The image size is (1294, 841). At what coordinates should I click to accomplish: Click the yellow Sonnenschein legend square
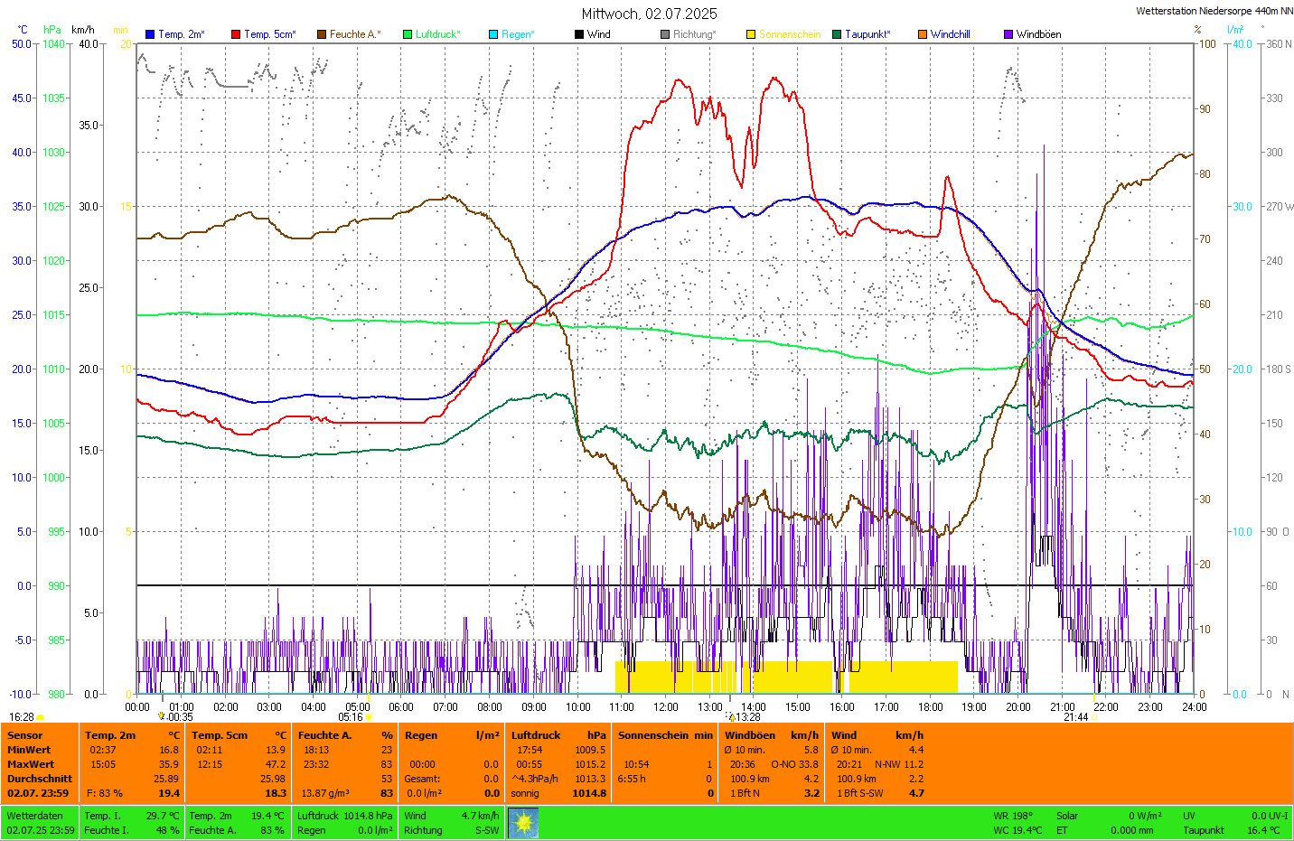[751, 34]
